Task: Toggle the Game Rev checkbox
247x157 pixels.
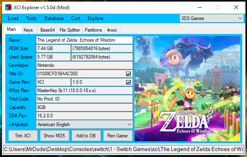Action: pyautogui.click(x=128, y=82)
